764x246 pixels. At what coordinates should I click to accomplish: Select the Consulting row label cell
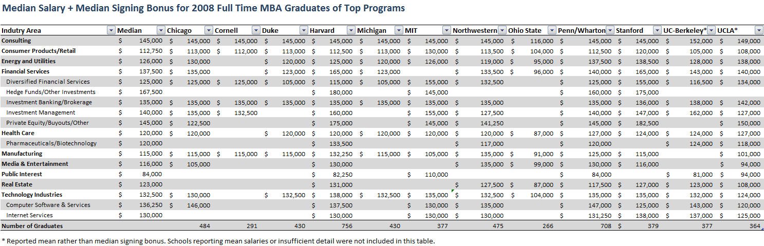pyautogui.click(x=16, y=41)
